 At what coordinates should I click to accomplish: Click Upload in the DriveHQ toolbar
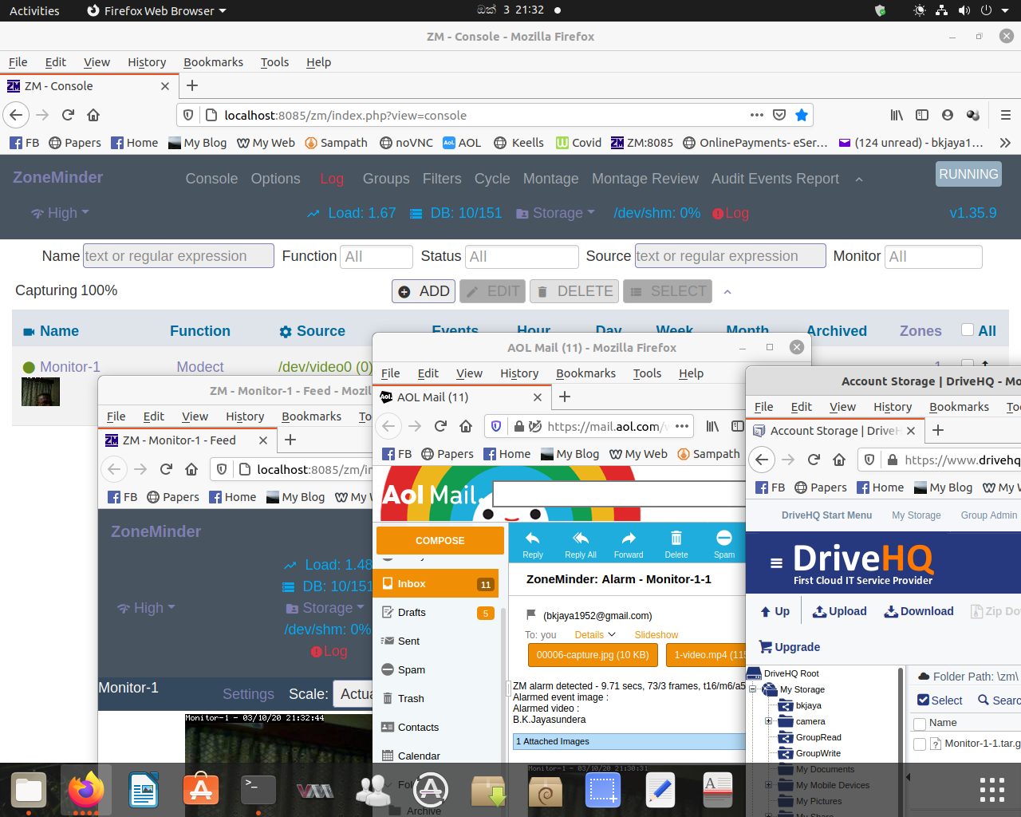click(x=839, y=611)
